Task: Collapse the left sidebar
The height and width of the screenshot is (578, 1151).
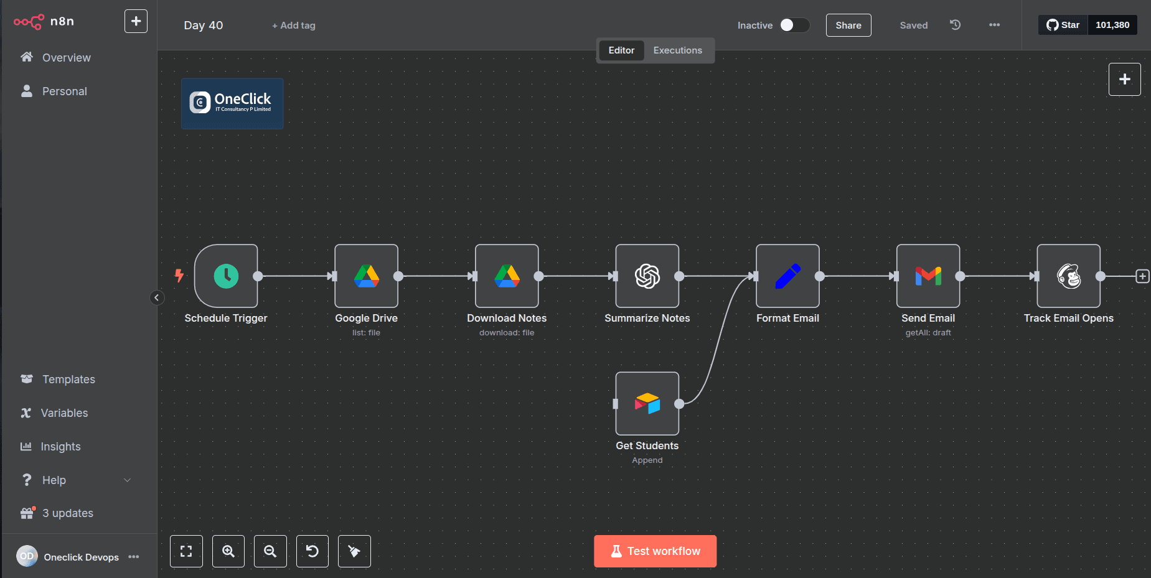Action: [x=157, y=297]
